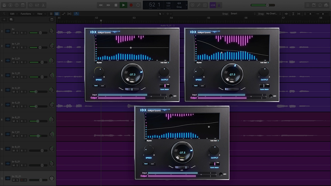Open the Inspector info icon

(x=10, y=5)
